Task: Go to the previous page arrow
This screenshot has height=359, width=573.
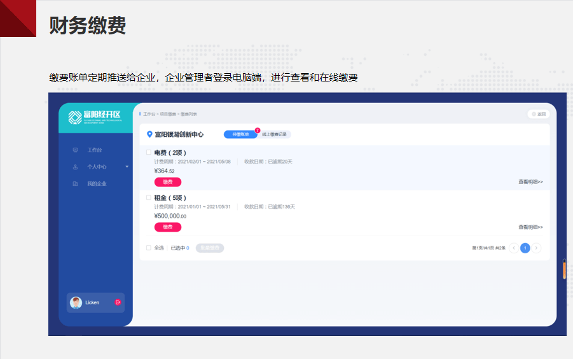Action: pos(514,248)
